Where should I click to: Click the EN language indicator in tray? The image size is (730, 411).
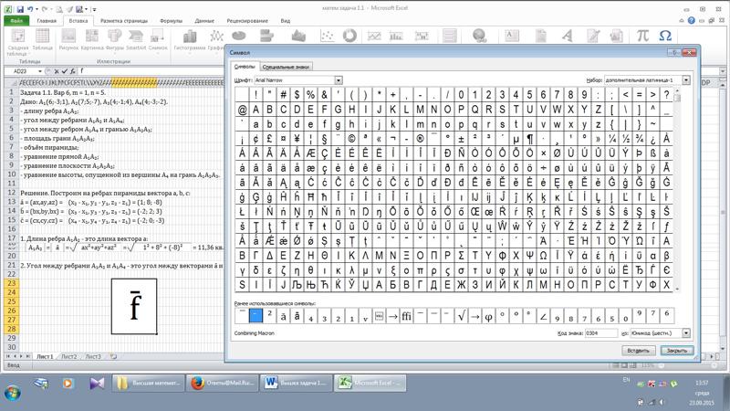626,380
